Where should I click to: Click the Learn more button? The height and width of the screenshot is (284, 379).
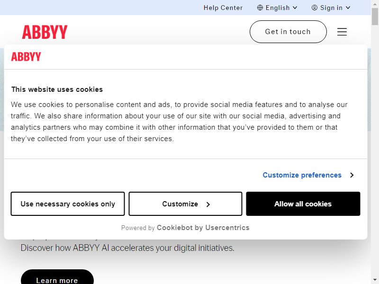tap(57, 277)
